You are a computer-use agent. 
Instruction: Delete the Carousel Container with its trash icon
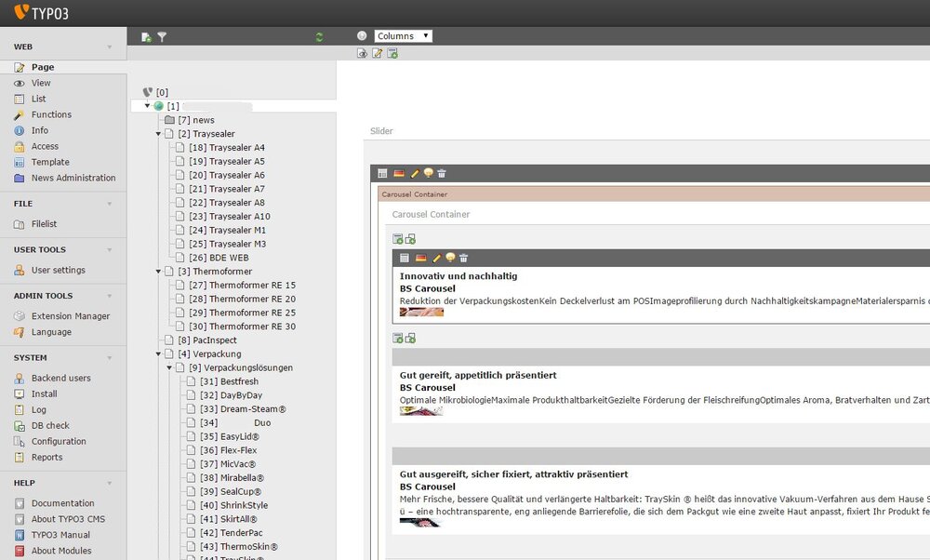tap(441, 173)
